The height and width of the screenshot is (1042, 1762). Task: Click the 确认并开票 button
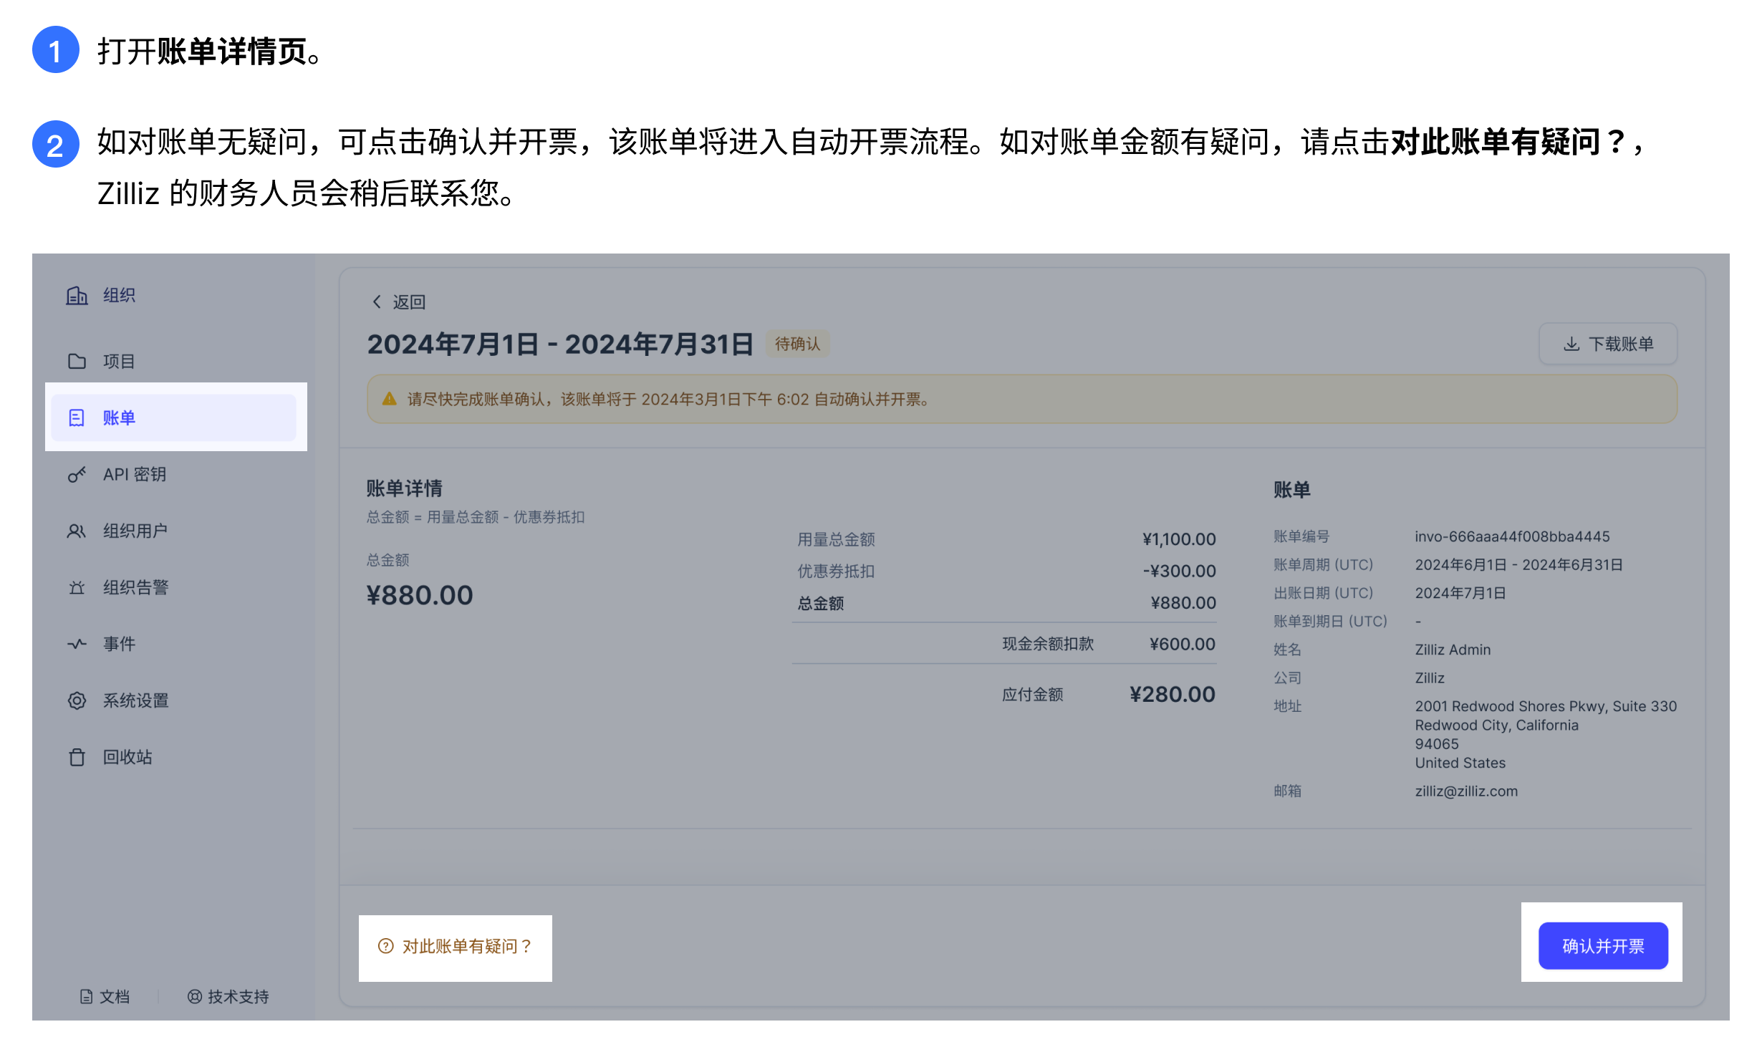[x=1602, y=945]
